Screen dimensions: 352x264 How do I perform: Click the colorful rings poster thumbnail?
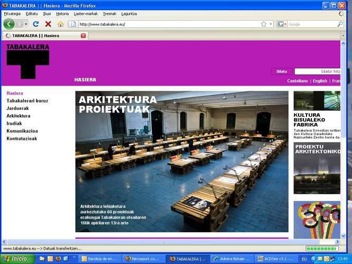pyautogui.click(x=317, y=220)
